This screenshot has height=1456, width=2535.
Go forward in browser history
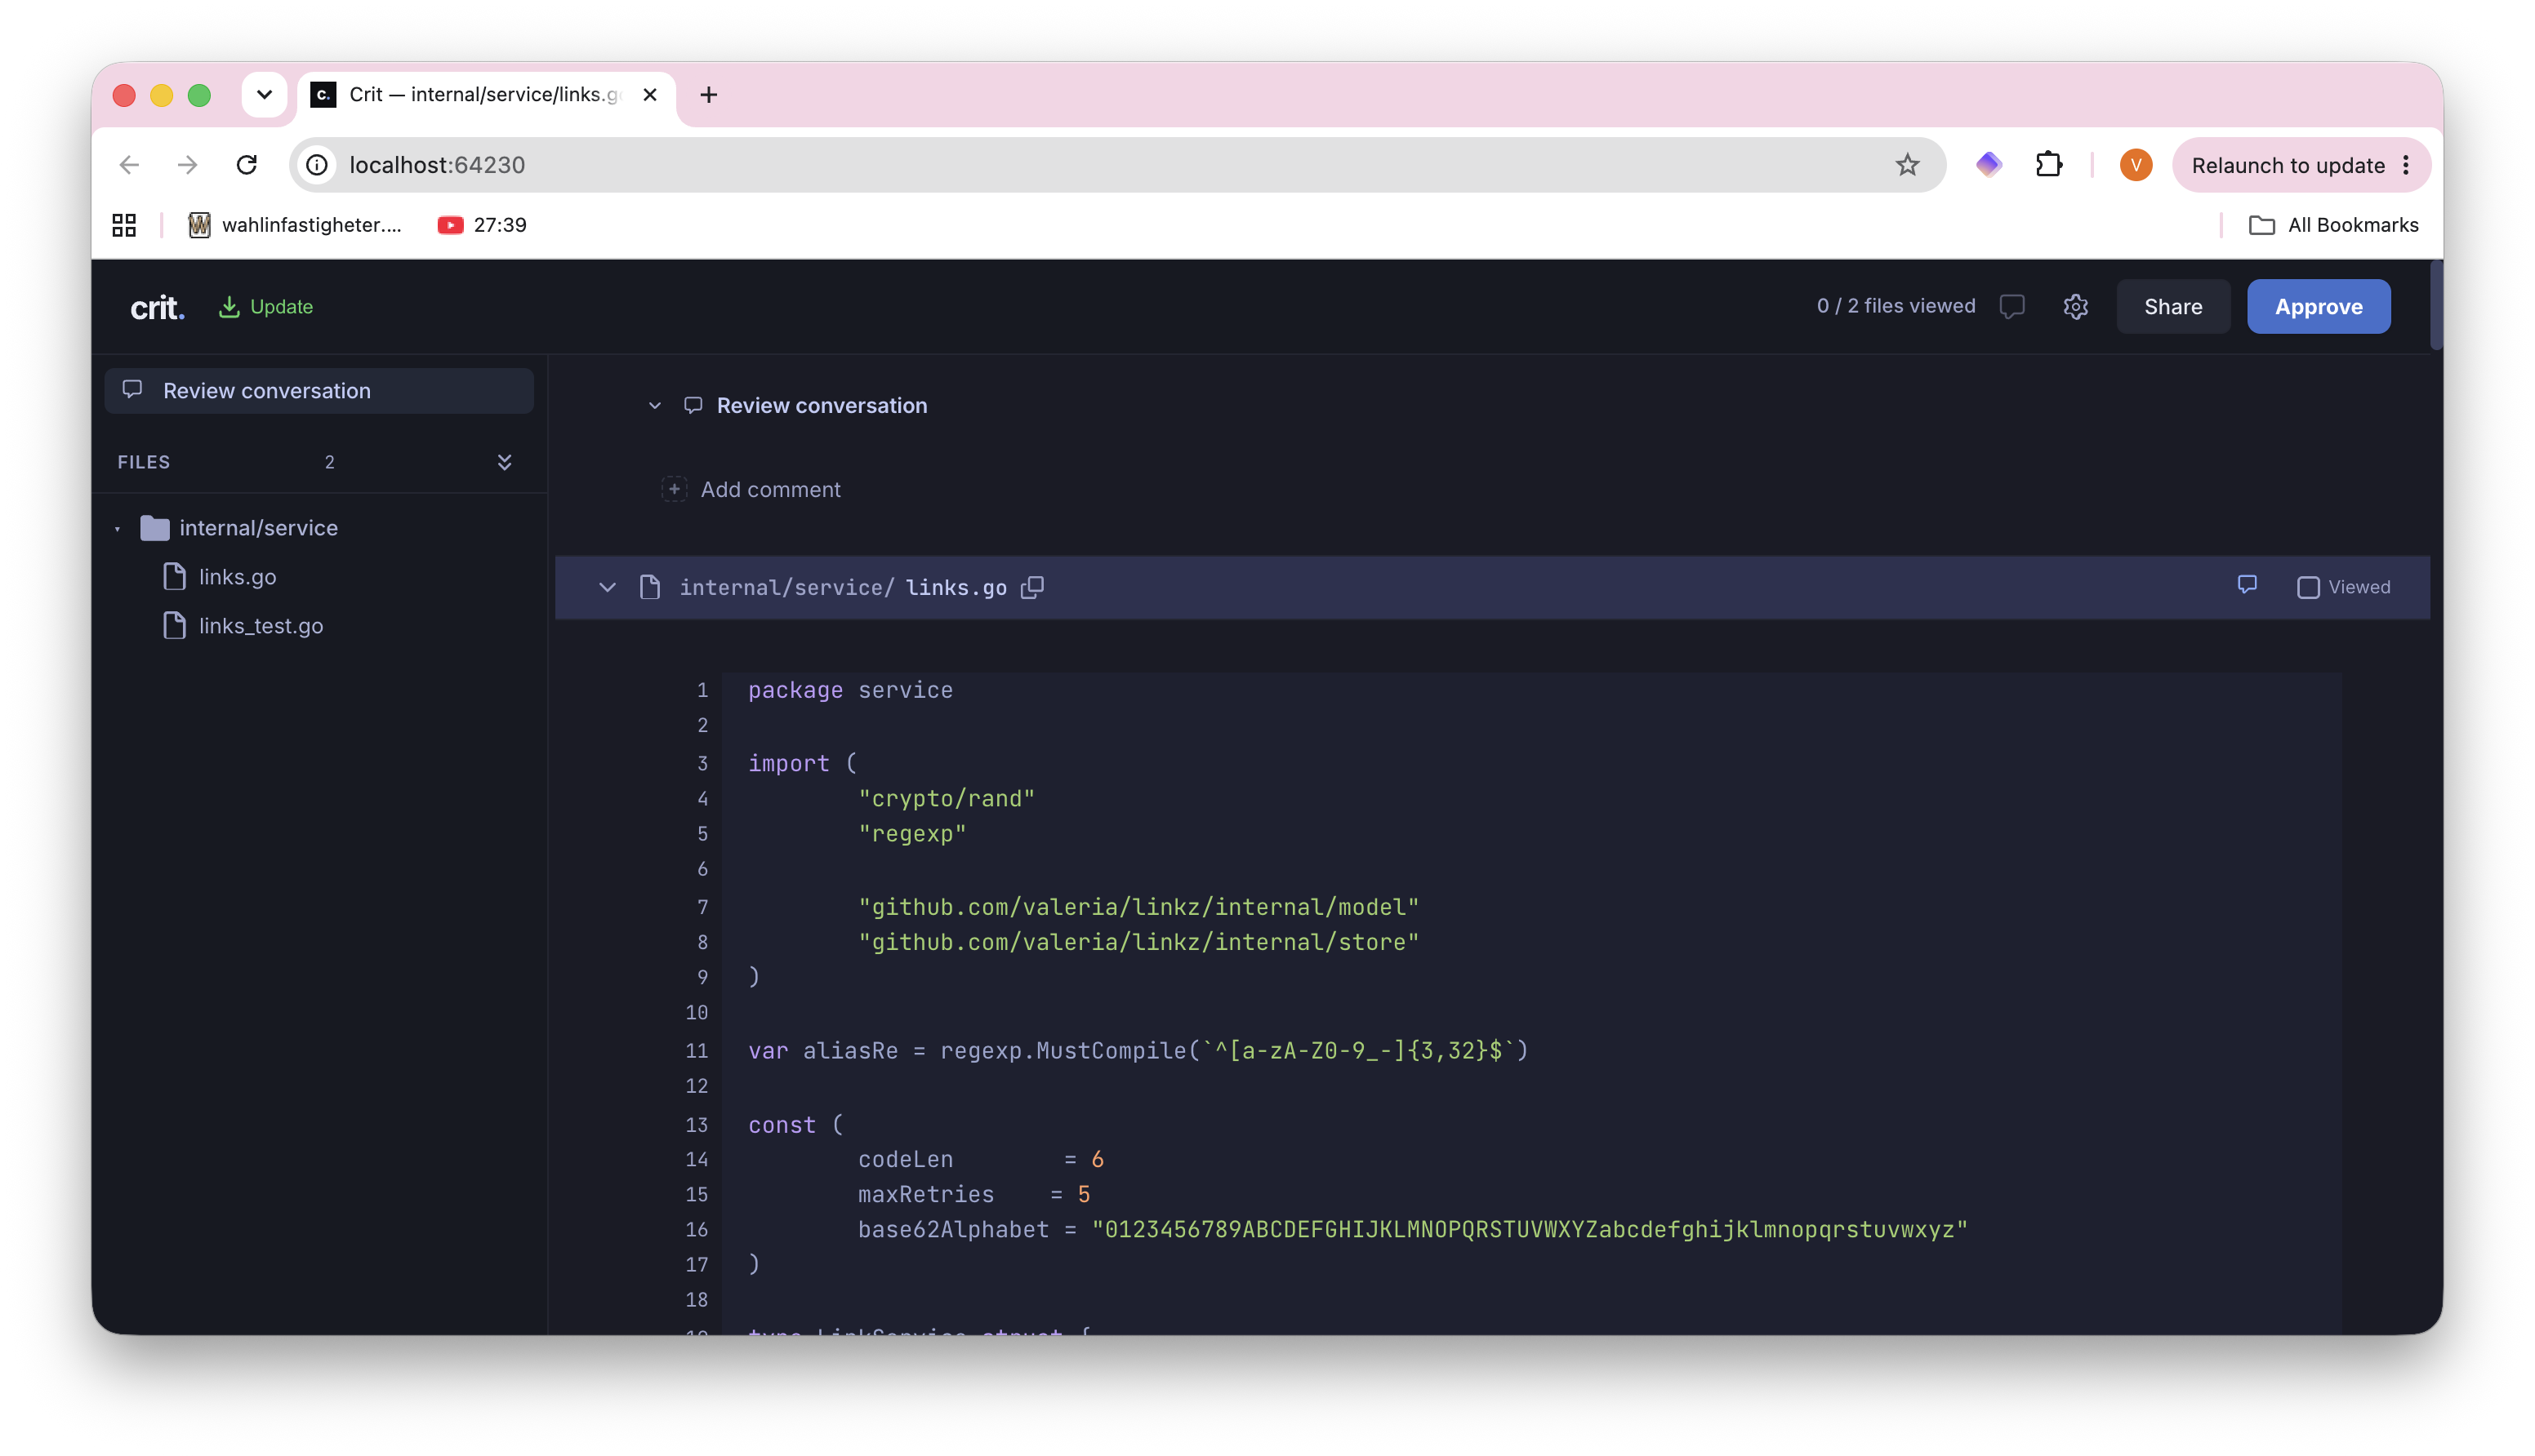tap(187, 165)
